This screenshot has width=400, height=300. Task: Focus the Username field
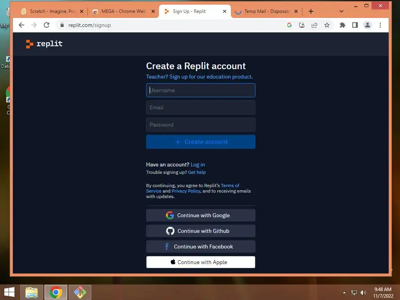click(200, 90)
